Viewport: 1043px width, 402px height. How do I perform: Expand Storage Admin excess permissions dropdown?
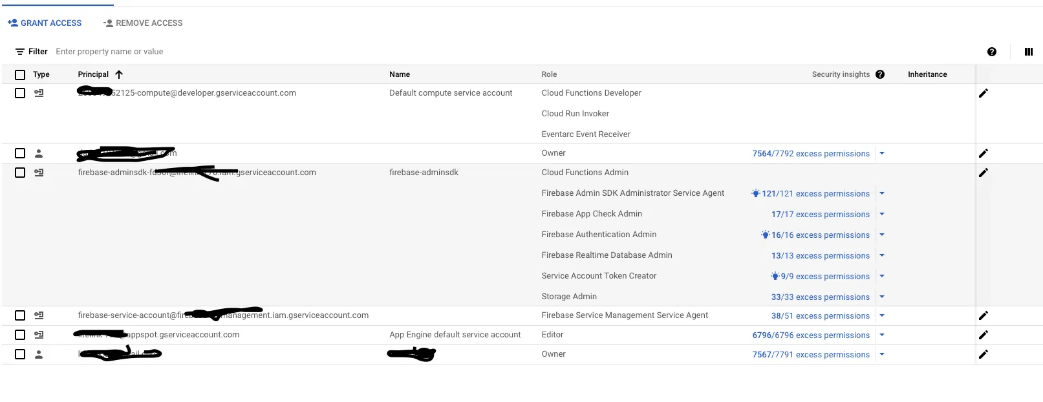(882, 297)
